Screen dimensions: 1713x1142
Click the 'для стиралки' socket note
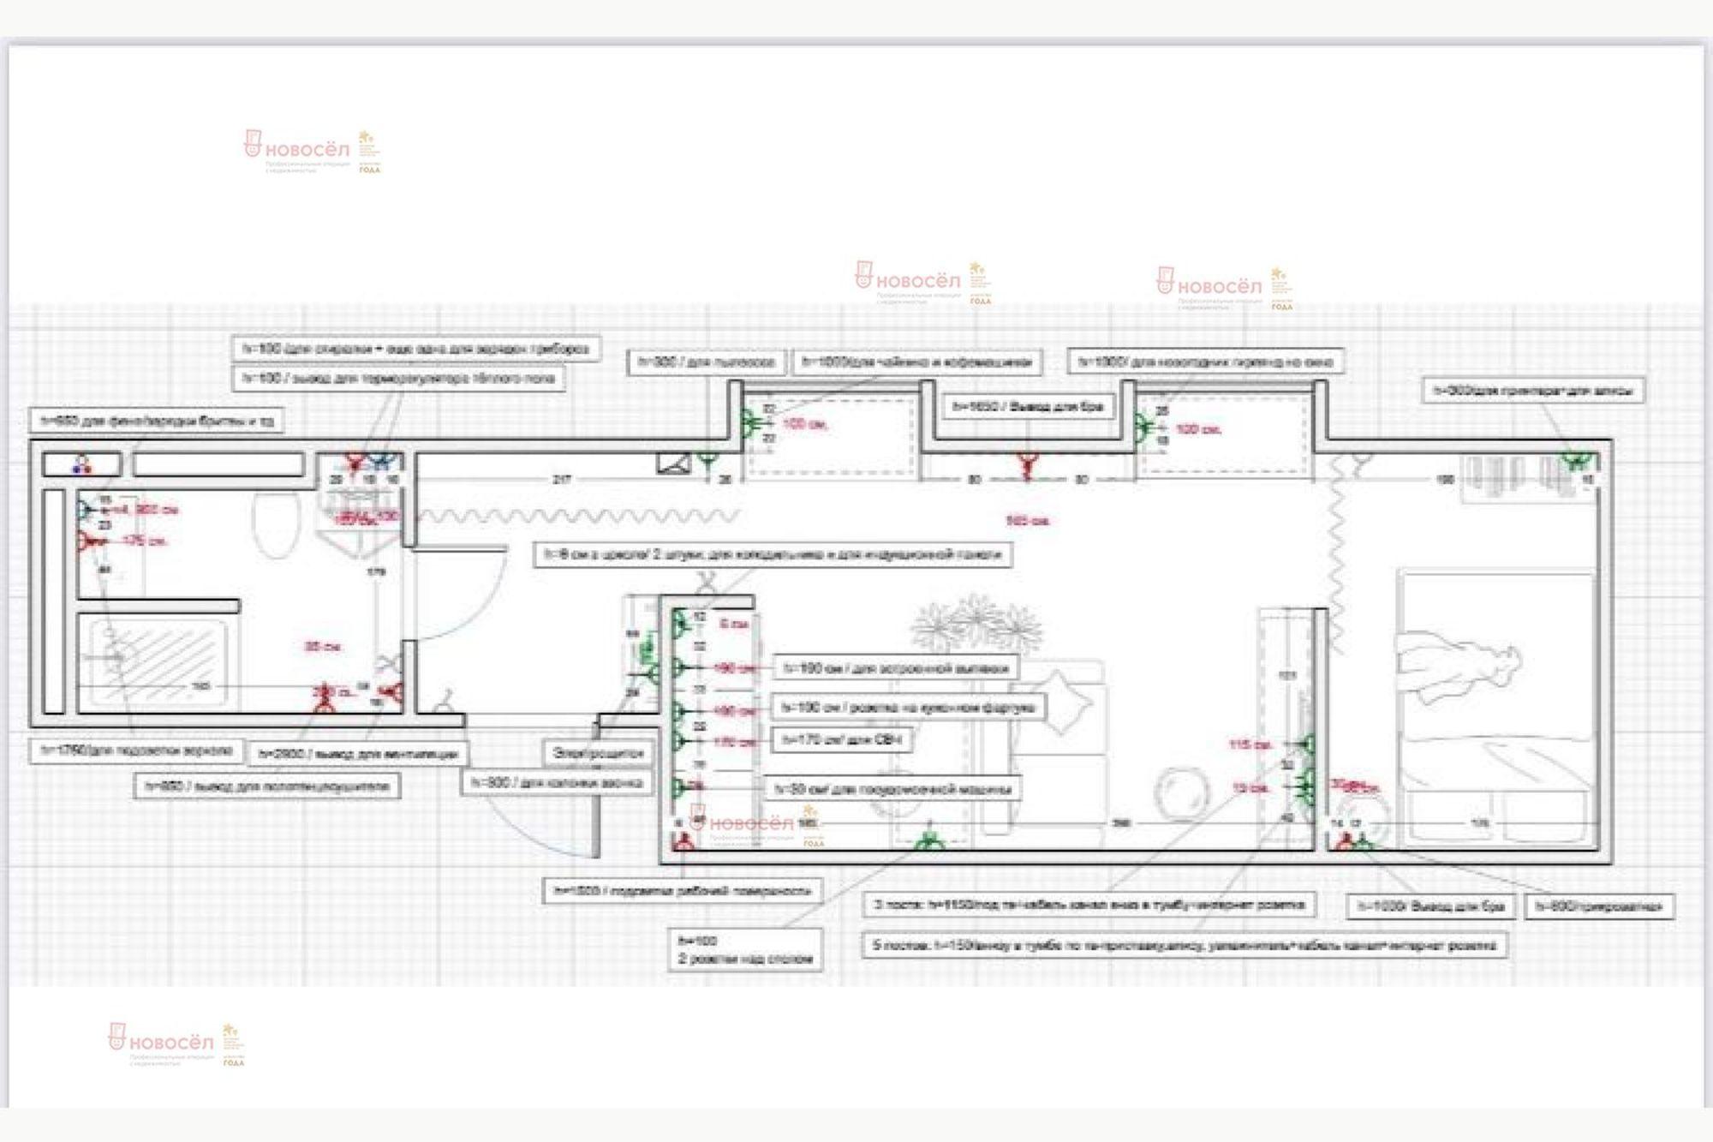(415, 349)
